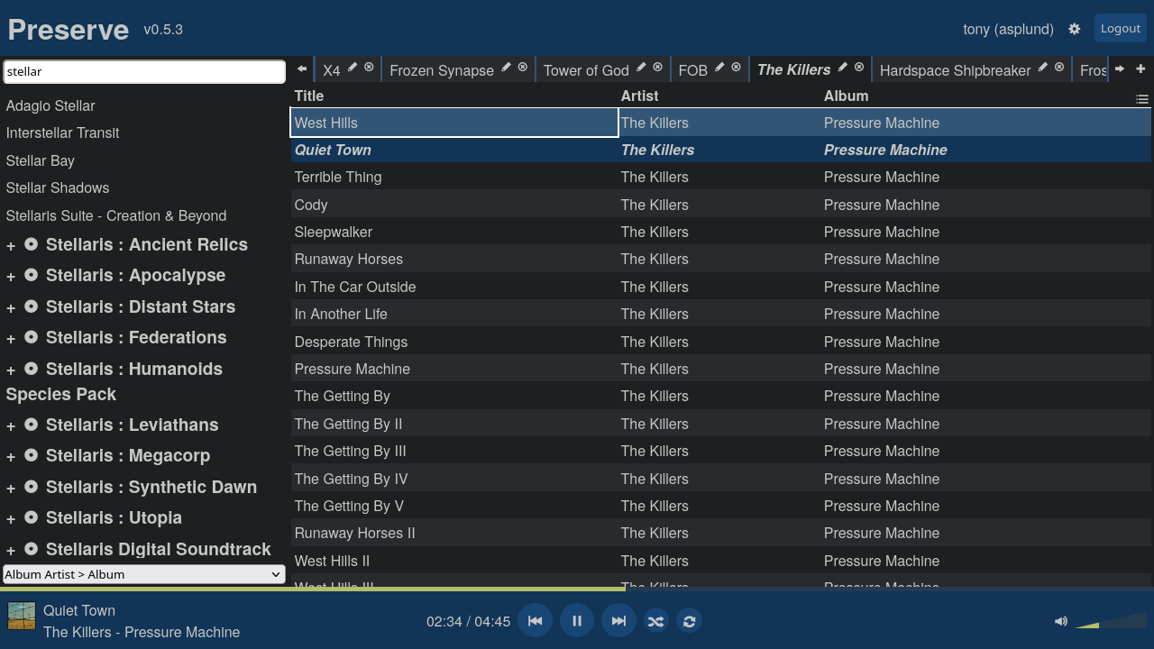Rename the Tower of God playlist

click(x=641, y=68)
